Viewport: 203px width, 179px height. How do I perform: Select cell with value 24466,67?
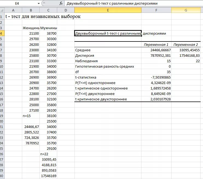coord(31,127)
